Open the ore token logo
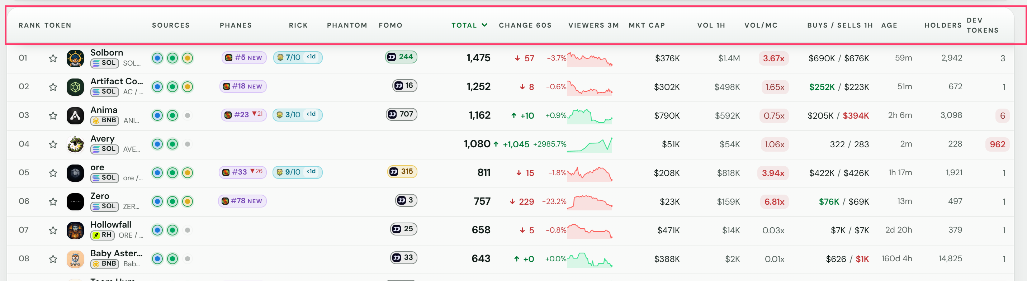1027x281 pixels. (x=75, y=173)
